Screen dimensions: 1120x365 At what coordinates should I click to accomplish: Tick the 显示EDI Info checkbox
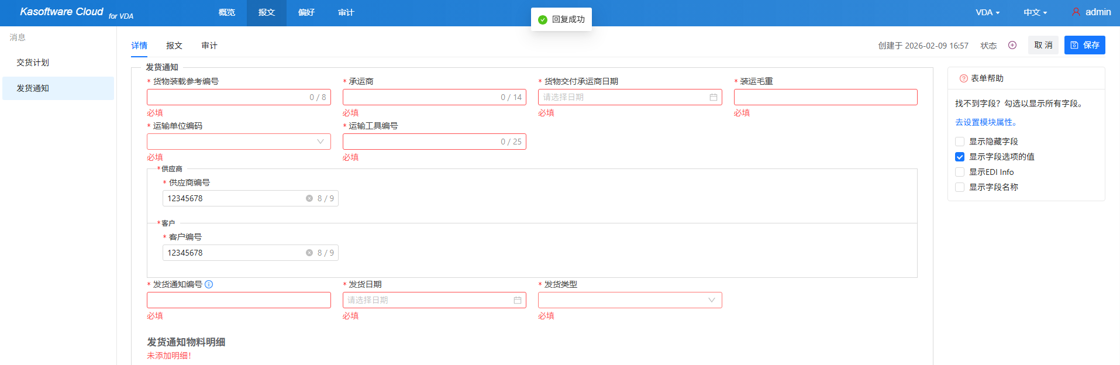(x=960, y=172)
